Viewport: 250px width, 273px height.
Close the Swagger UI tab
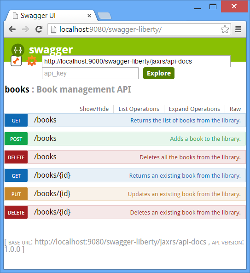(89, 16)
